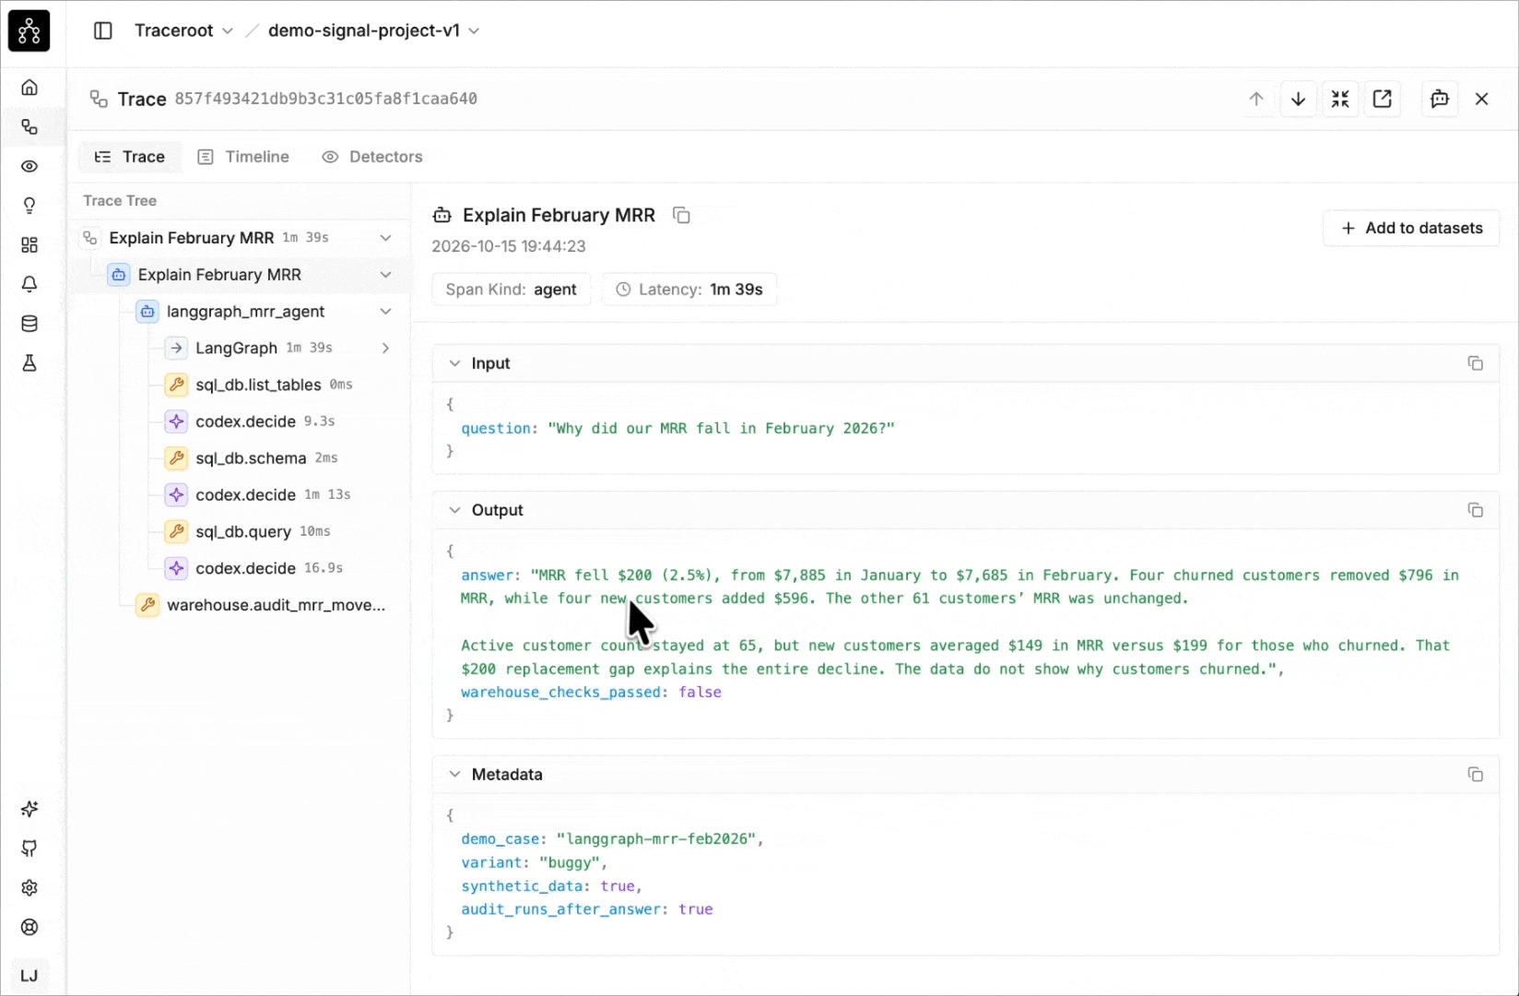
Task: Open the settings gear sidebar icon
Action: [29, 888]
